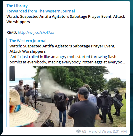Open The Library channel name

point(17,6)
